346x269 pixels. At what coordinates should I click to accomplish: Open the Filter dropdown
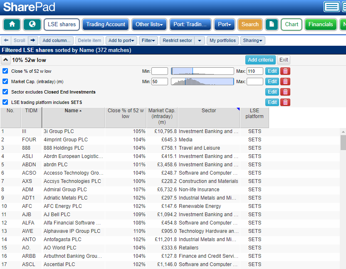point(148,40)
